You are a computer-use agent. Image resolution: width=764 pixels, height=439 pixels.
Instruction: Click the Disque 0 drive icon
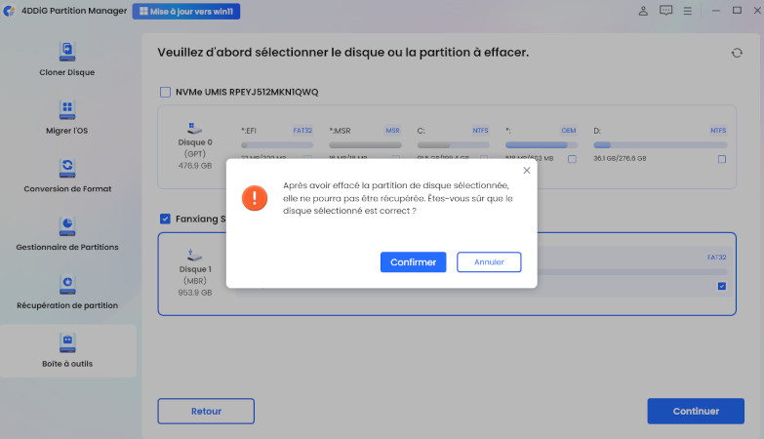tap(194, 129)
